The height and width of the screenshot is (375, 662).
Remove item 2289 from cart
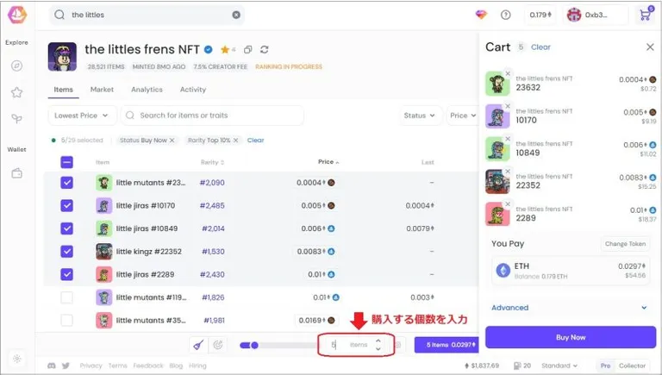coord(508,204)
